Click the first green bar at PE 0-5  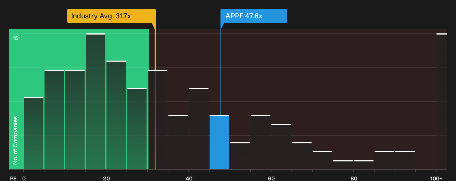pyautogui.click(x=34, y=133)
